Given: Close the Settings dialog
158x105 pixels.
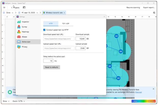Looking at the screenshot, I should [x=104, y=17].
